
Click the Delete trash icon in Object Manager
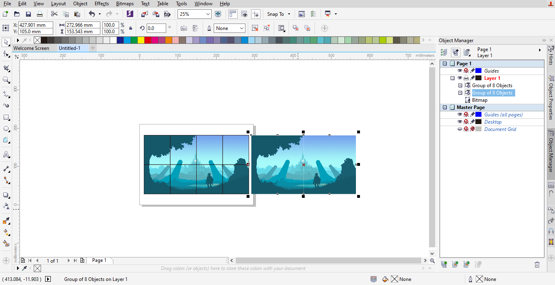pos(537,265)
